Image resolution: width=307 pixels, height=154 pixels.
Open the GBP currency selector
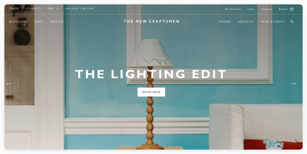pyautogui.click(x=53, y=9)
